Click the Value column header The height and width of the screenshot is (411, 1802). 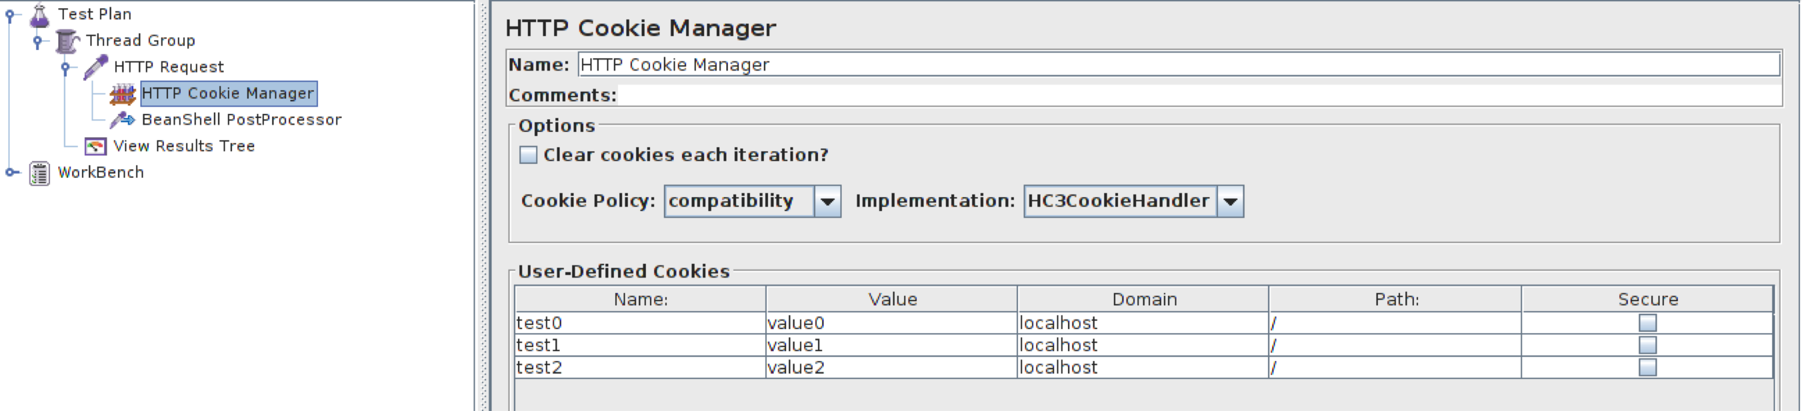pyautogui.click(x=892, y=299)
